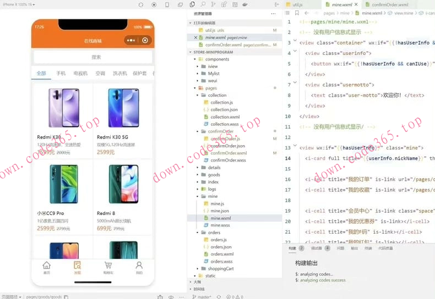
Task: Open the 小米CC9 Pro product image
Action: pyautogui.click(x=64, y=184)
